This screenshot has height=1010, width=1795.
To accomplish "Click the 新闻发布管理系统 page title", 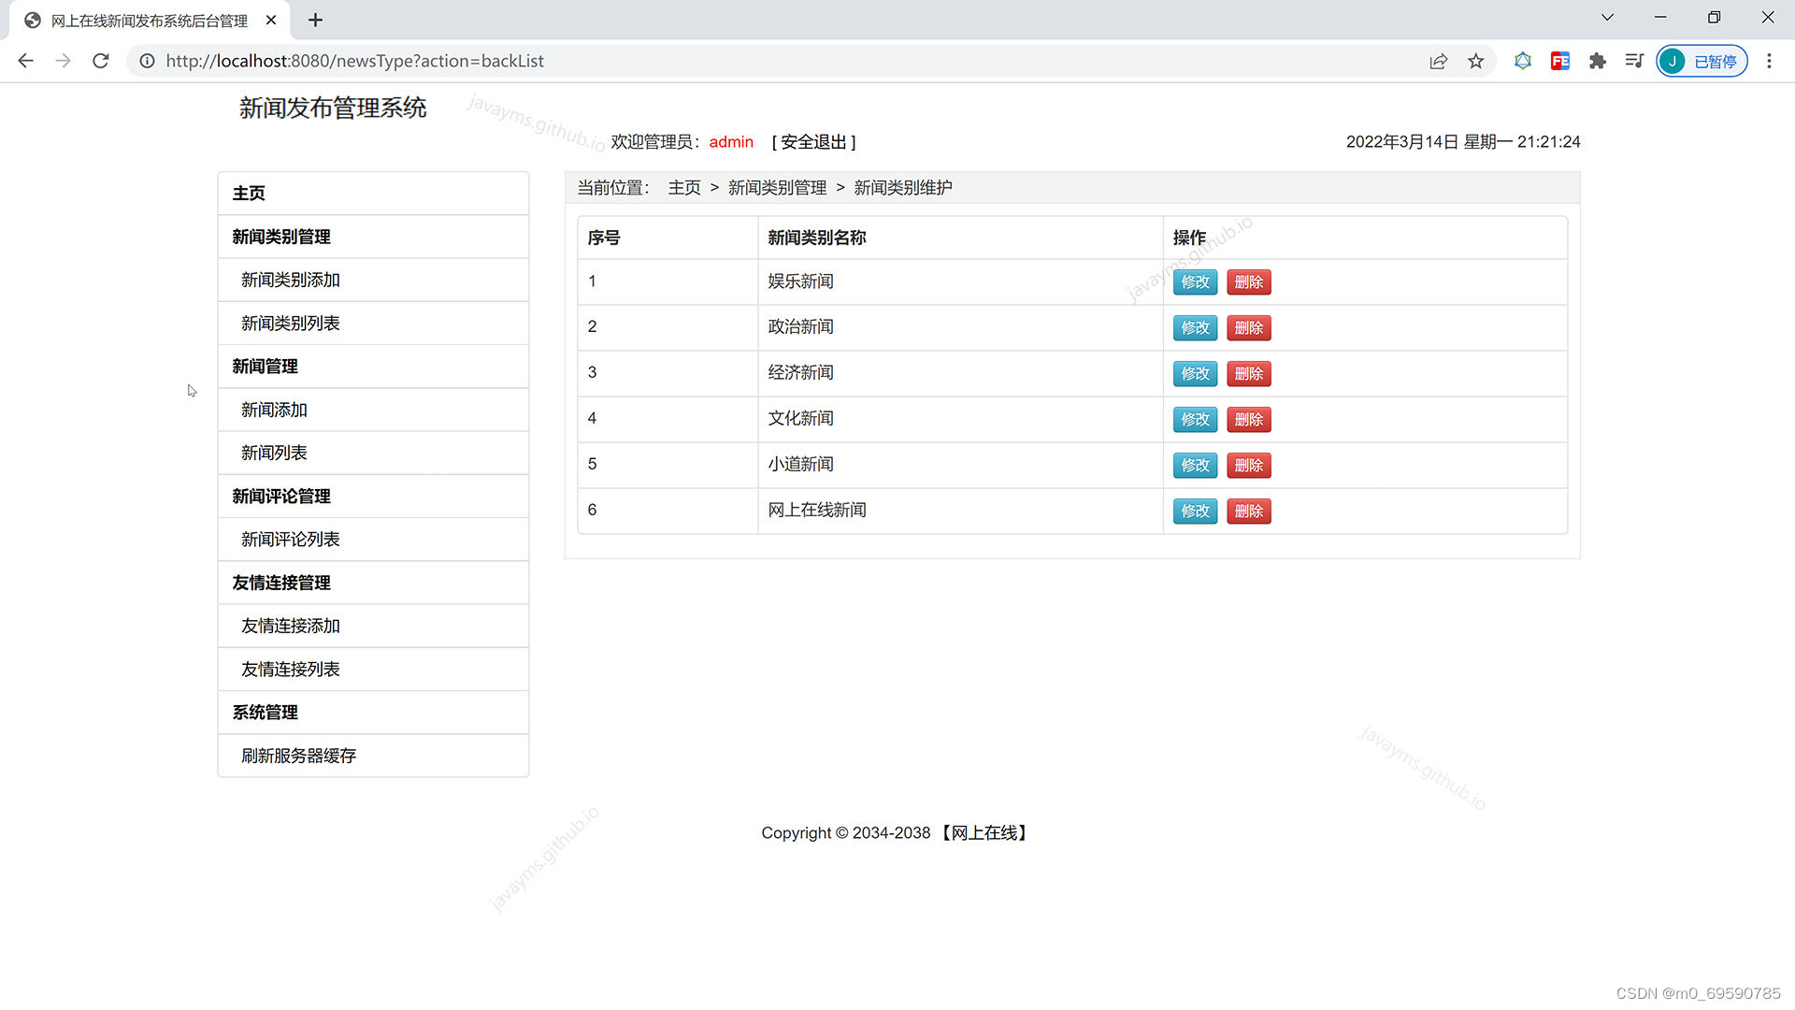I will [333, 108].
